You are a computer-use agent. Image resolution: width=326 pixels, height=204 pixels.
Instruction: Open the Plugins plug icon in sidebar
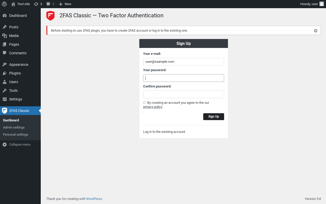point(5,73)
